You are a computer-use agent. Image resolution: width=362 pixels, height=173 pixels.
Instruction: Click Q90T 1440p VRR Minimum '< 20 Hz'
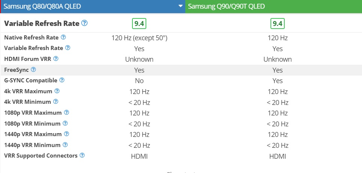point(278,146)
